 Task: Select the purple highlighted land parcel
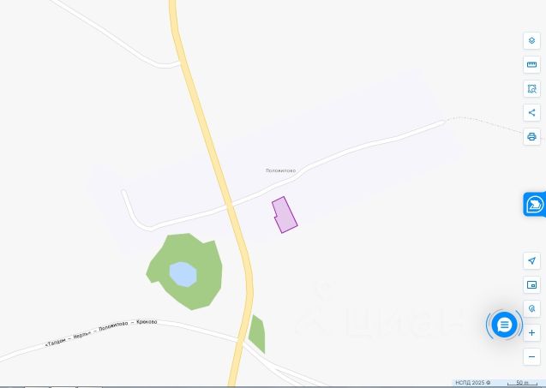point(285,215)
